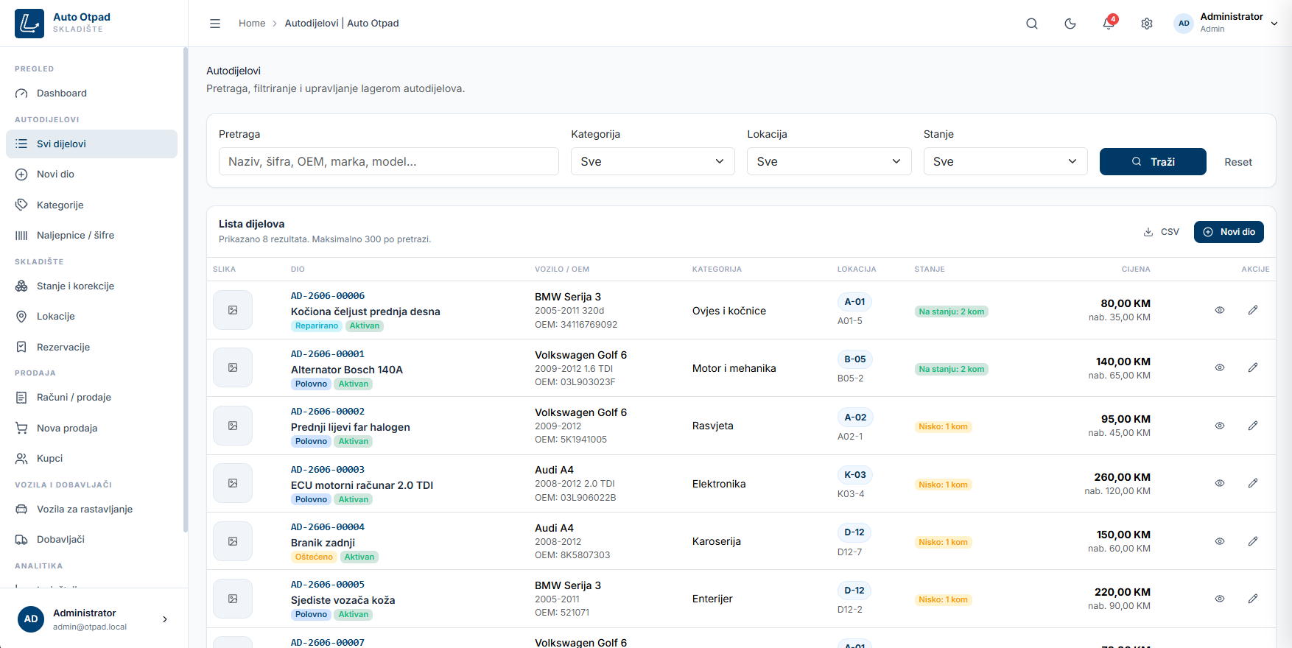
Task: Open part code AD-2606-00006
Action: click(328, 296)
